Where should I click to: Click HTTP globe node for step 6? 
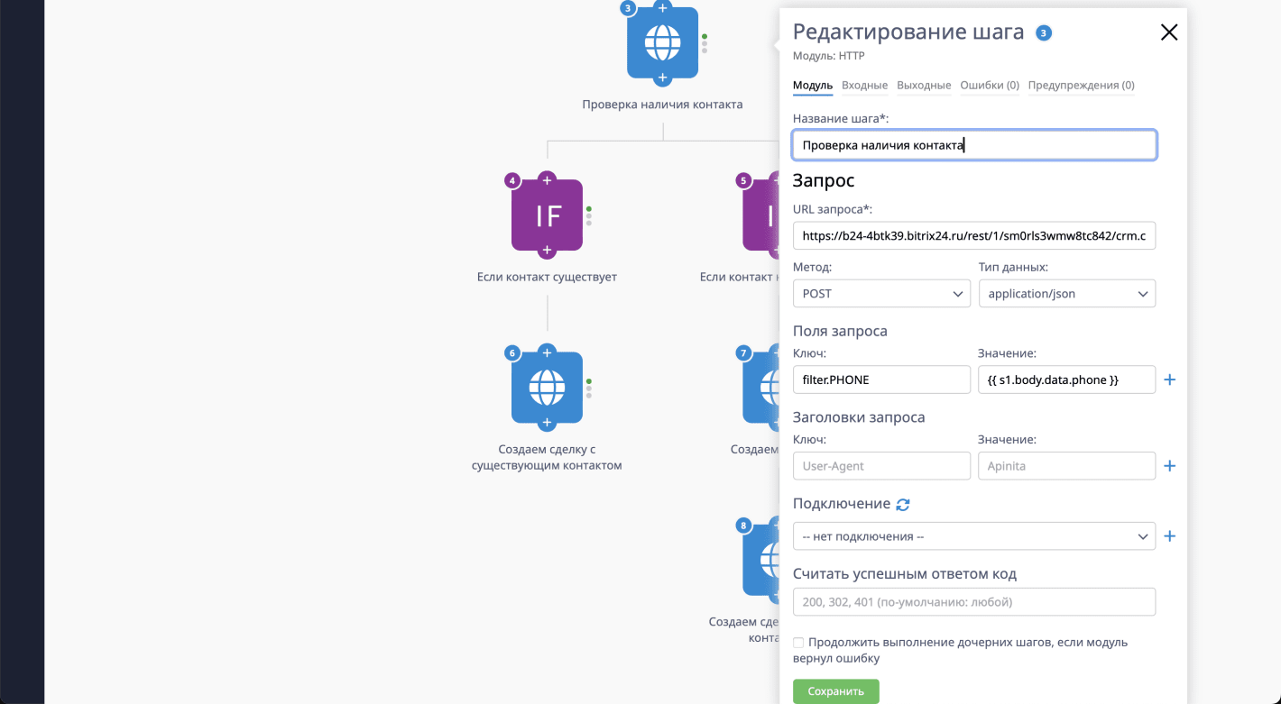(x=547, y=389)
